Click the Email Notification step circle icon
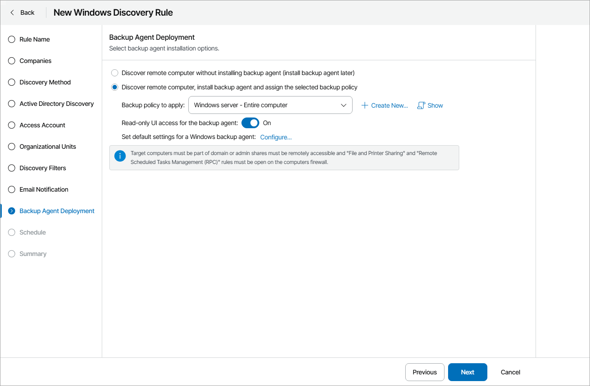The image size is (590, 386). coord(12,189)
